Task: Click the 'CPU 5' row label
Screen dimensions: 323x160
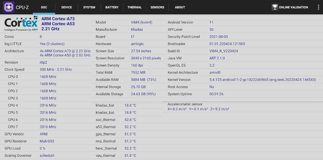Action: [x=13, y=113]
